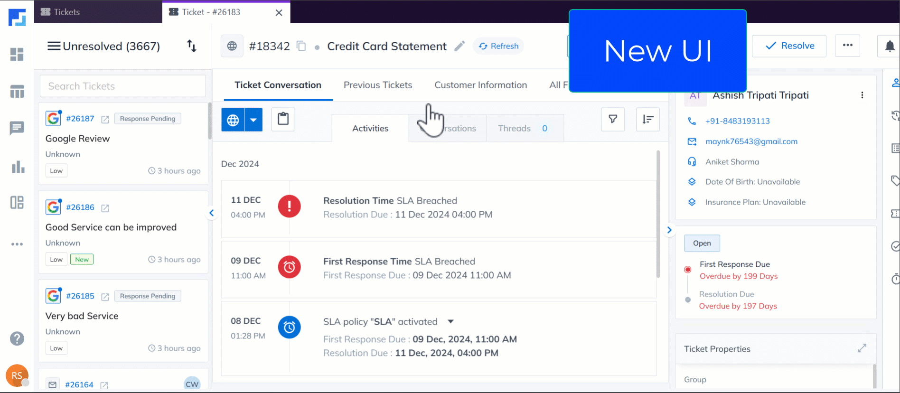Click the clipboard notes icon
The image size is (900, 393).
coord(283,119)
